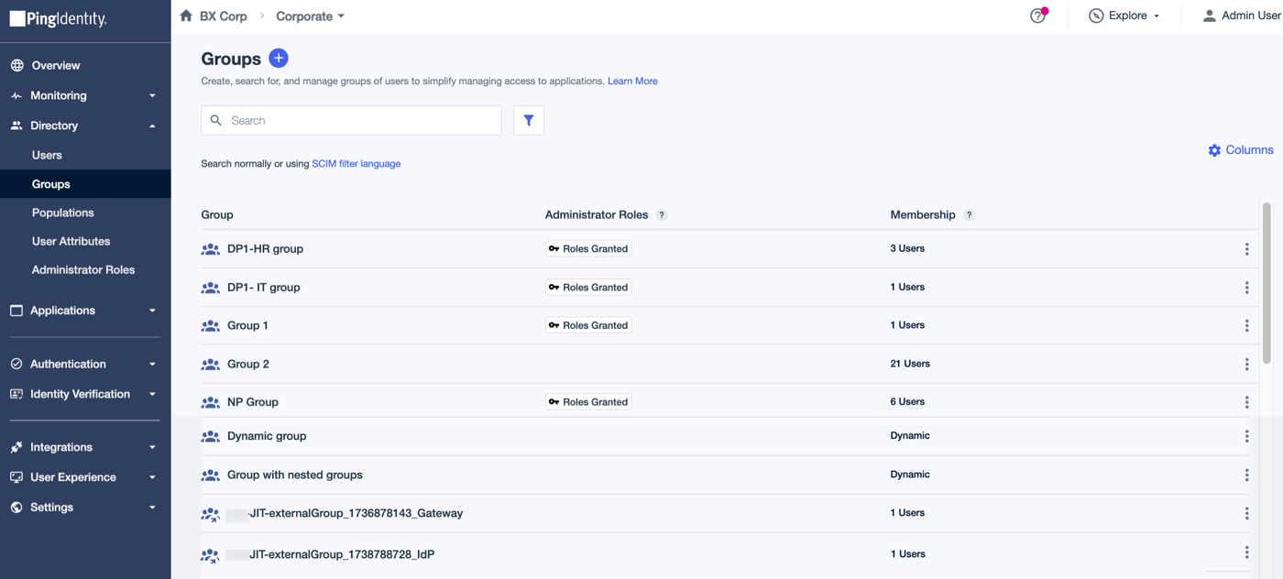This screenshot has width=1283, height=579.
Task: Open the kebab actions menu for Group 2
Action: pos(1246,364)
